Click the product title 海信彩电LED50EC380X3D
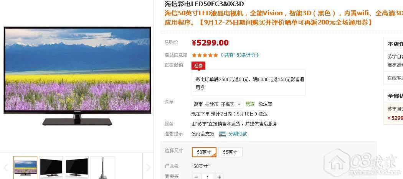This screenshot has width=403, height=179. pos(204,4)
